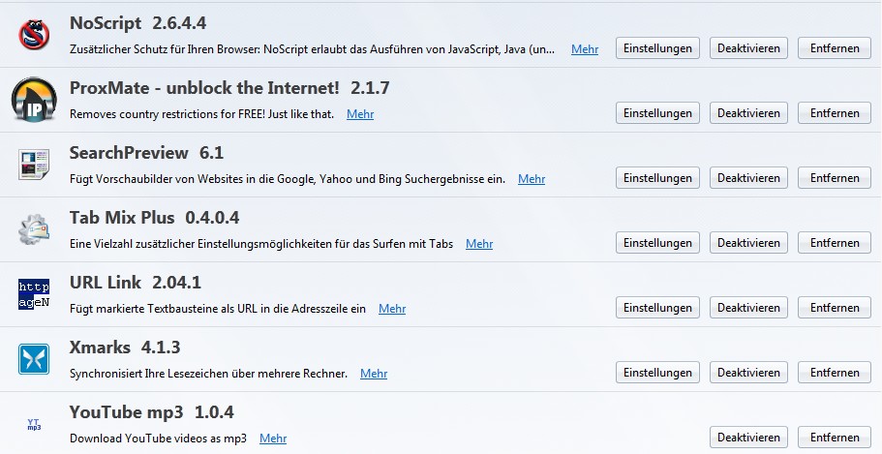Deactivate the ProxMate extension
The height and width of the screenshot is (454, 882).
(748, 113)
